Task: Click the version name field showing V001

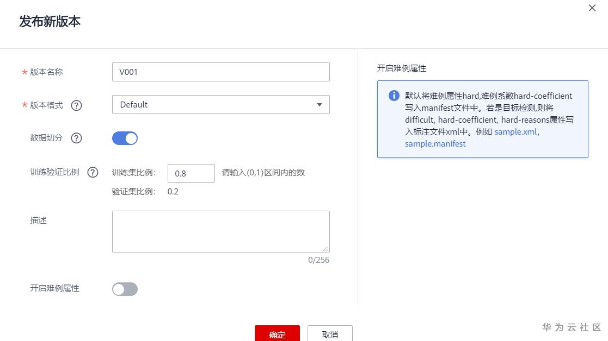Action: point(220,72)
